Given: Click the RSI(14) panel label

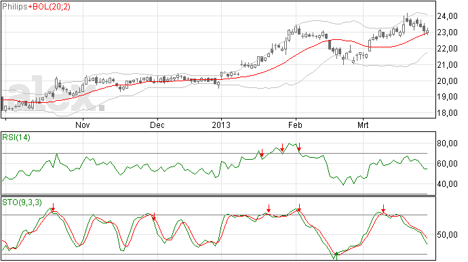Looking at the screenshot, I should [16, 137].
